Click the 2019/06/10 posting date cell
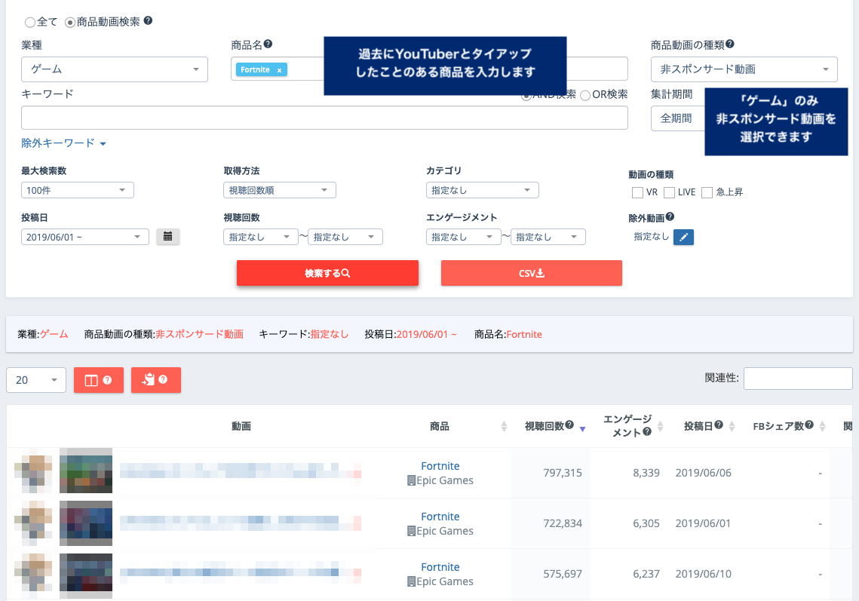Screen dimensions: 859x601 pos(704,574)
